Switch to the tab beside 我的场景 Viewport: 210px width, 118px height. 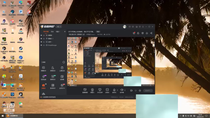tap(52, 32)
